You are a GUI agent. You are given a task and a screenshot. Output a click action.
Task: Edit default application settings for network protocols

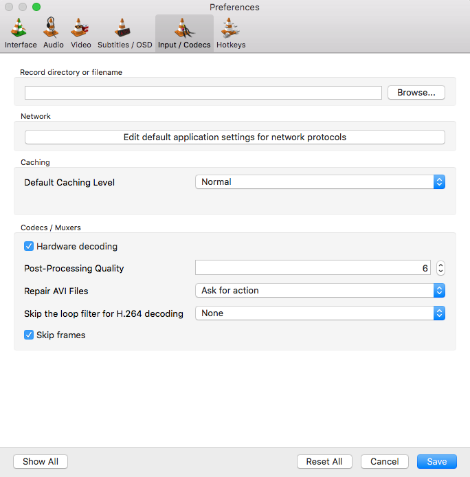[x=235, y=137]
